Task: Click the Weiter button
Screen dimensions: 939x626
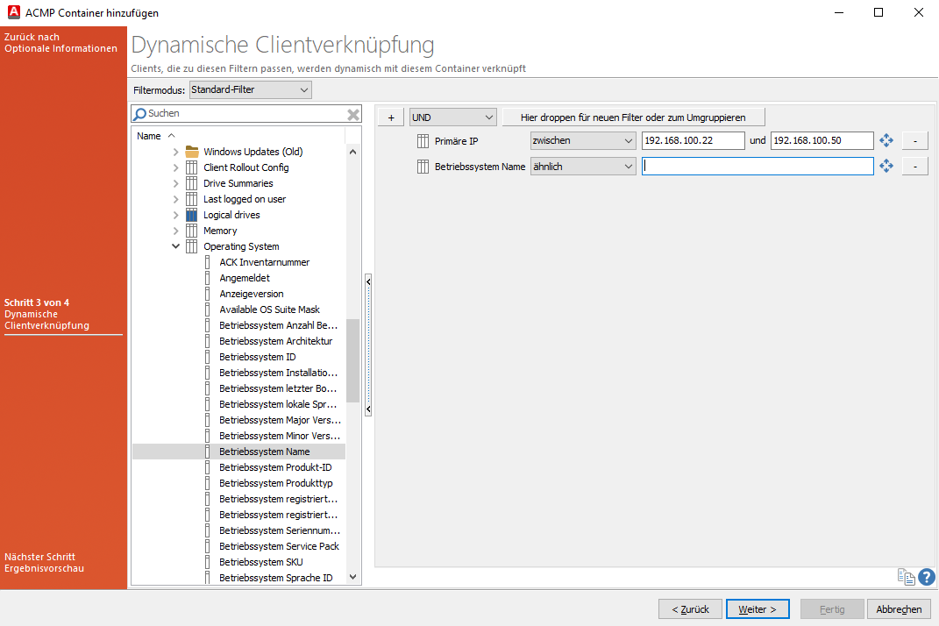Action: pos(757,608)
